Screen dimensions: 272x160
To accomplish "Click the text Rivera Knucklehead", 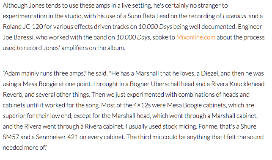I will click(x=238, y=84).
